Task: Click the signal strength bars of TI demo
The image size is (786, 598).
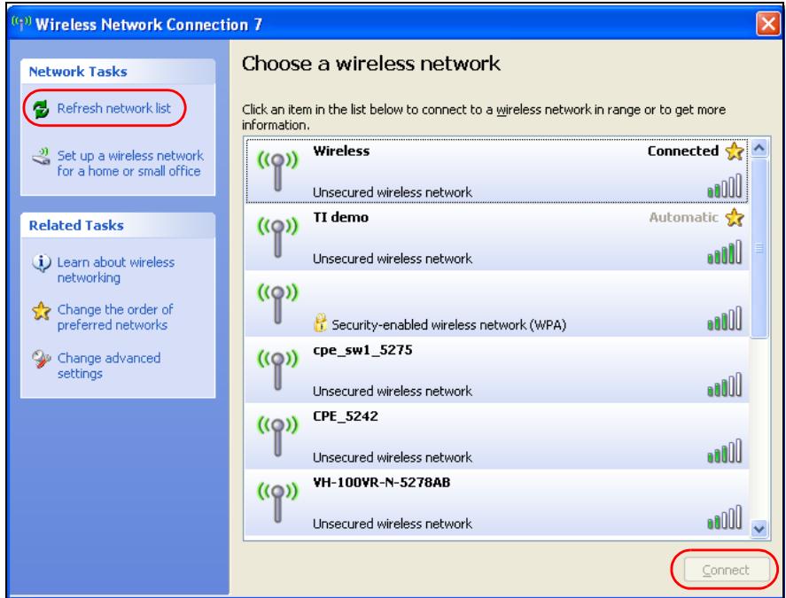Action: (x=724, y=252)
